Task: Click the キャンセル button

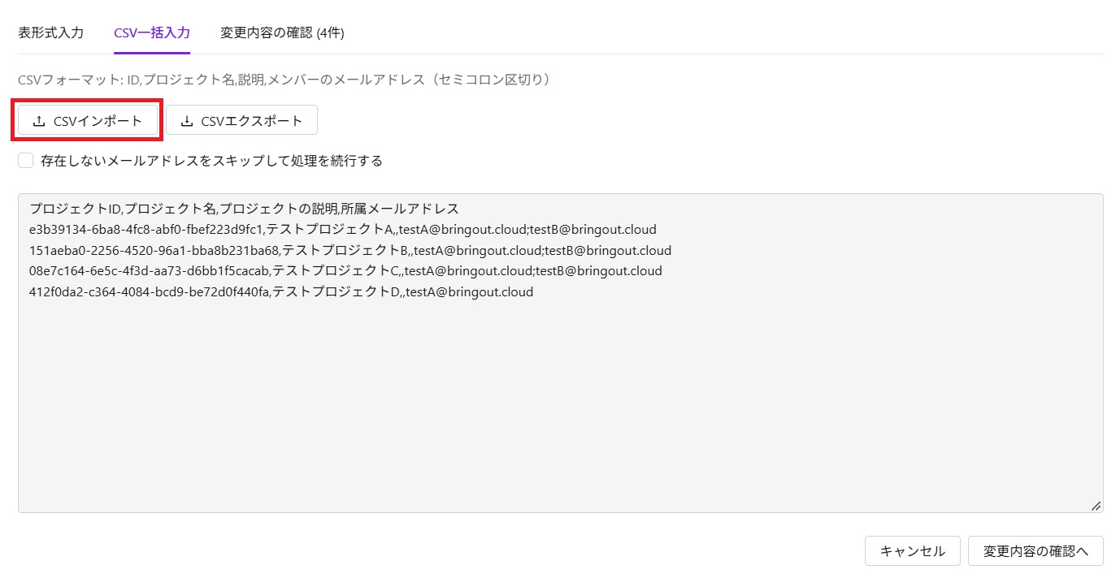Action: click(913, 550)
